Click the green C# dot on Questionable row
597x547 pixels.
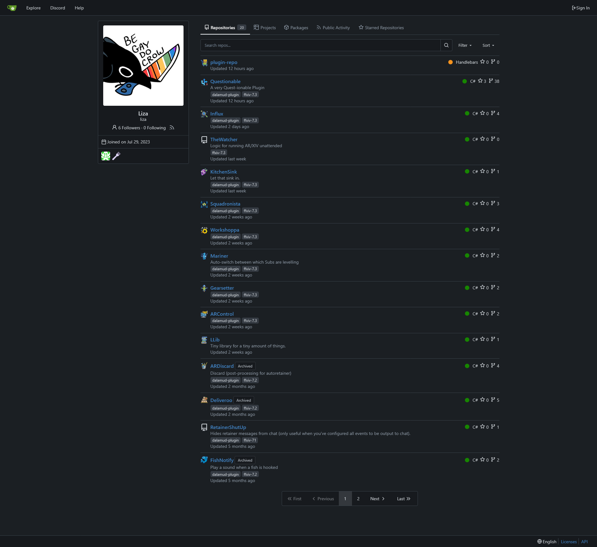pyautogui.click(x=465, y=81)
